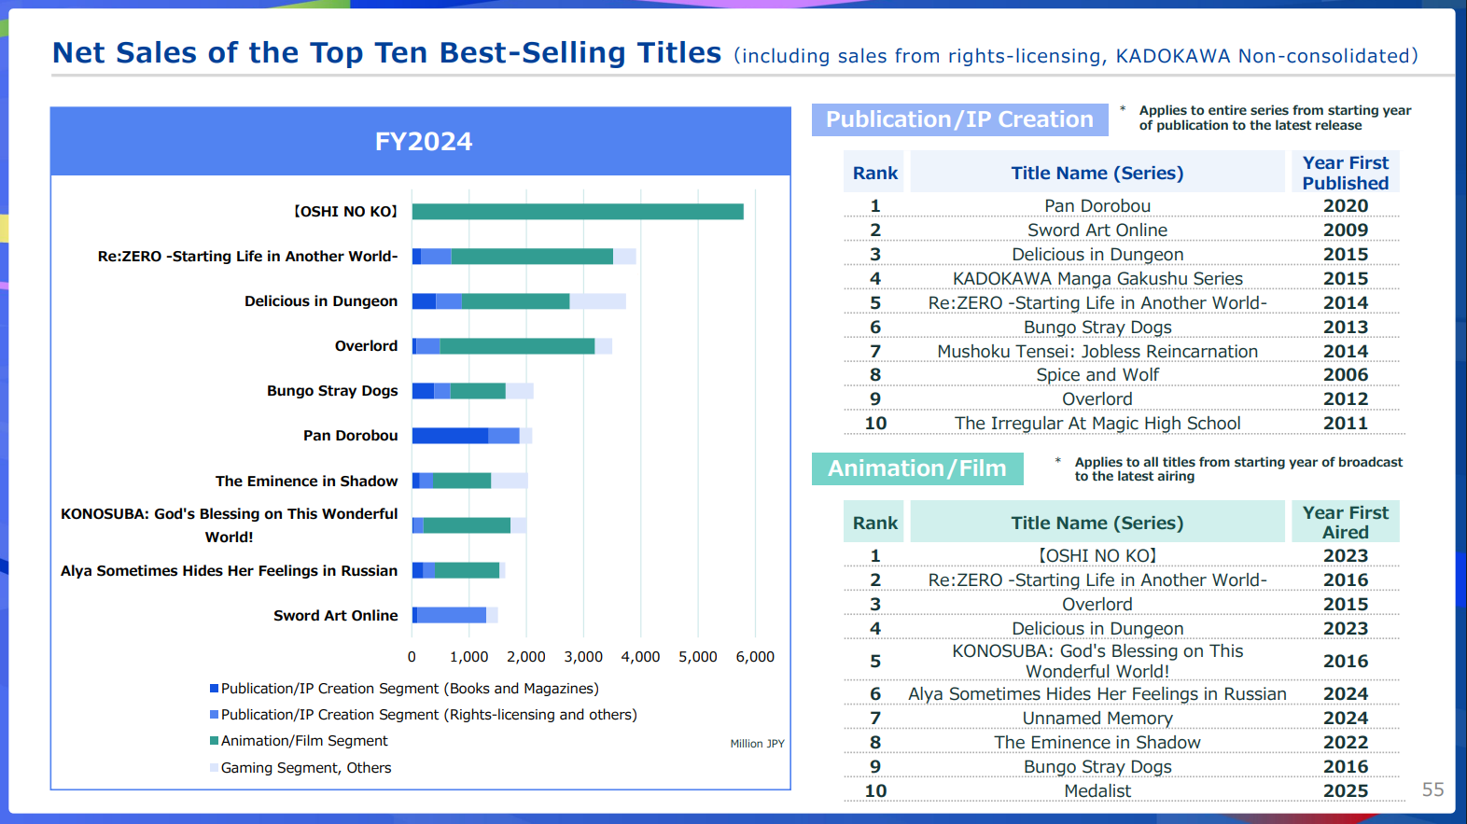The height and width of the screenshot is (824, 1467).
Task: Select the Publication/IP Creation section header
Action: point(958,119)
